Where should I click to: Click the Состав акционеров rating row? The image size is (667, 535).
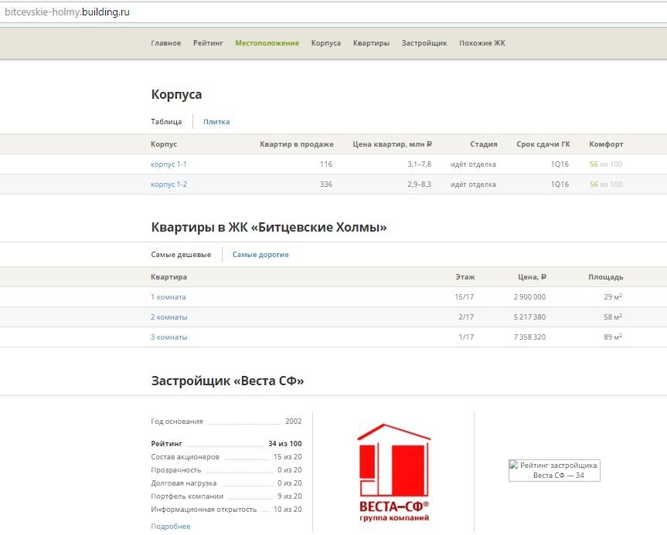[226, 457]
